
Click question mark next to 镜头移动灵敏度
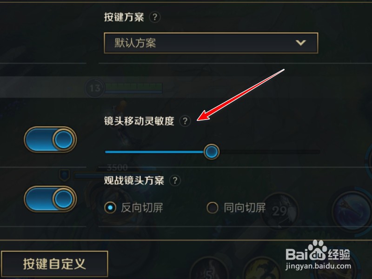(185, 121)
